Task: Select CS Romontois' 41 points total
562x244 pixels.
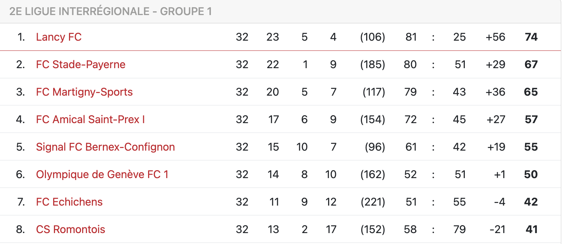Action: [x=531, y=229]
